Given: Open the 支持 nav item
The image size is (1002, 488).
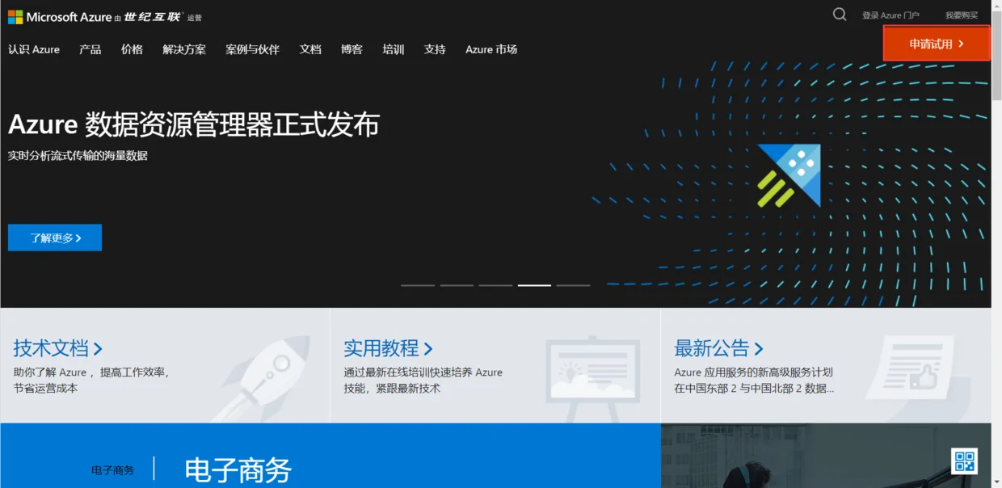Looking at the screenshot, I should [435, 49].
